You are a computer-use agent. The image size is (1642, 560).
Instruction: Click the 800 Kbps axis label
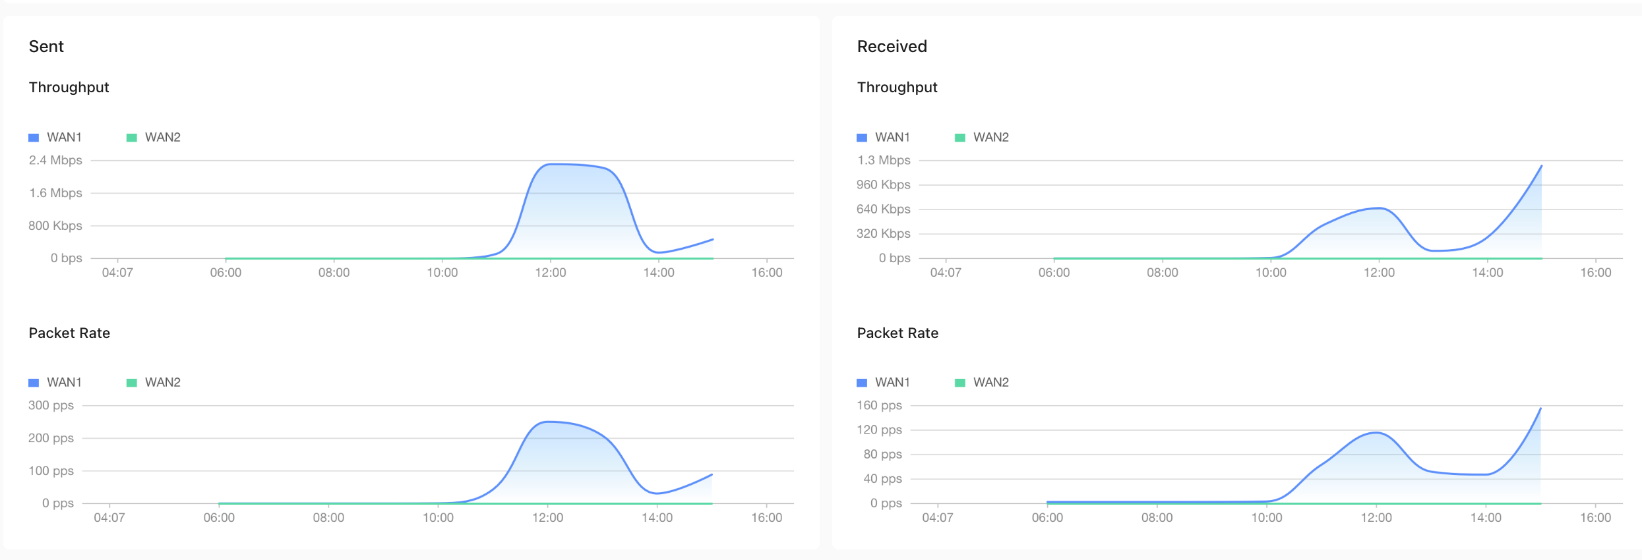pos(55,225)
